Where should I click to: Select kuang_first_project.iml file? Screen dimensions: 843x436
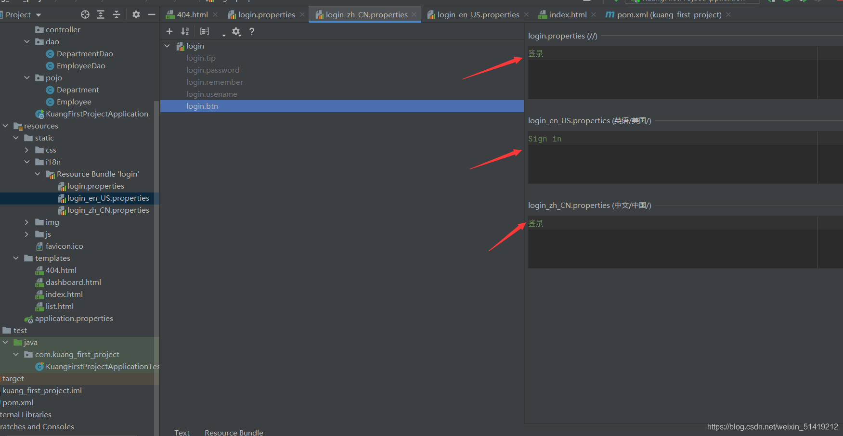pyautogui.click(x=42, y=390)
